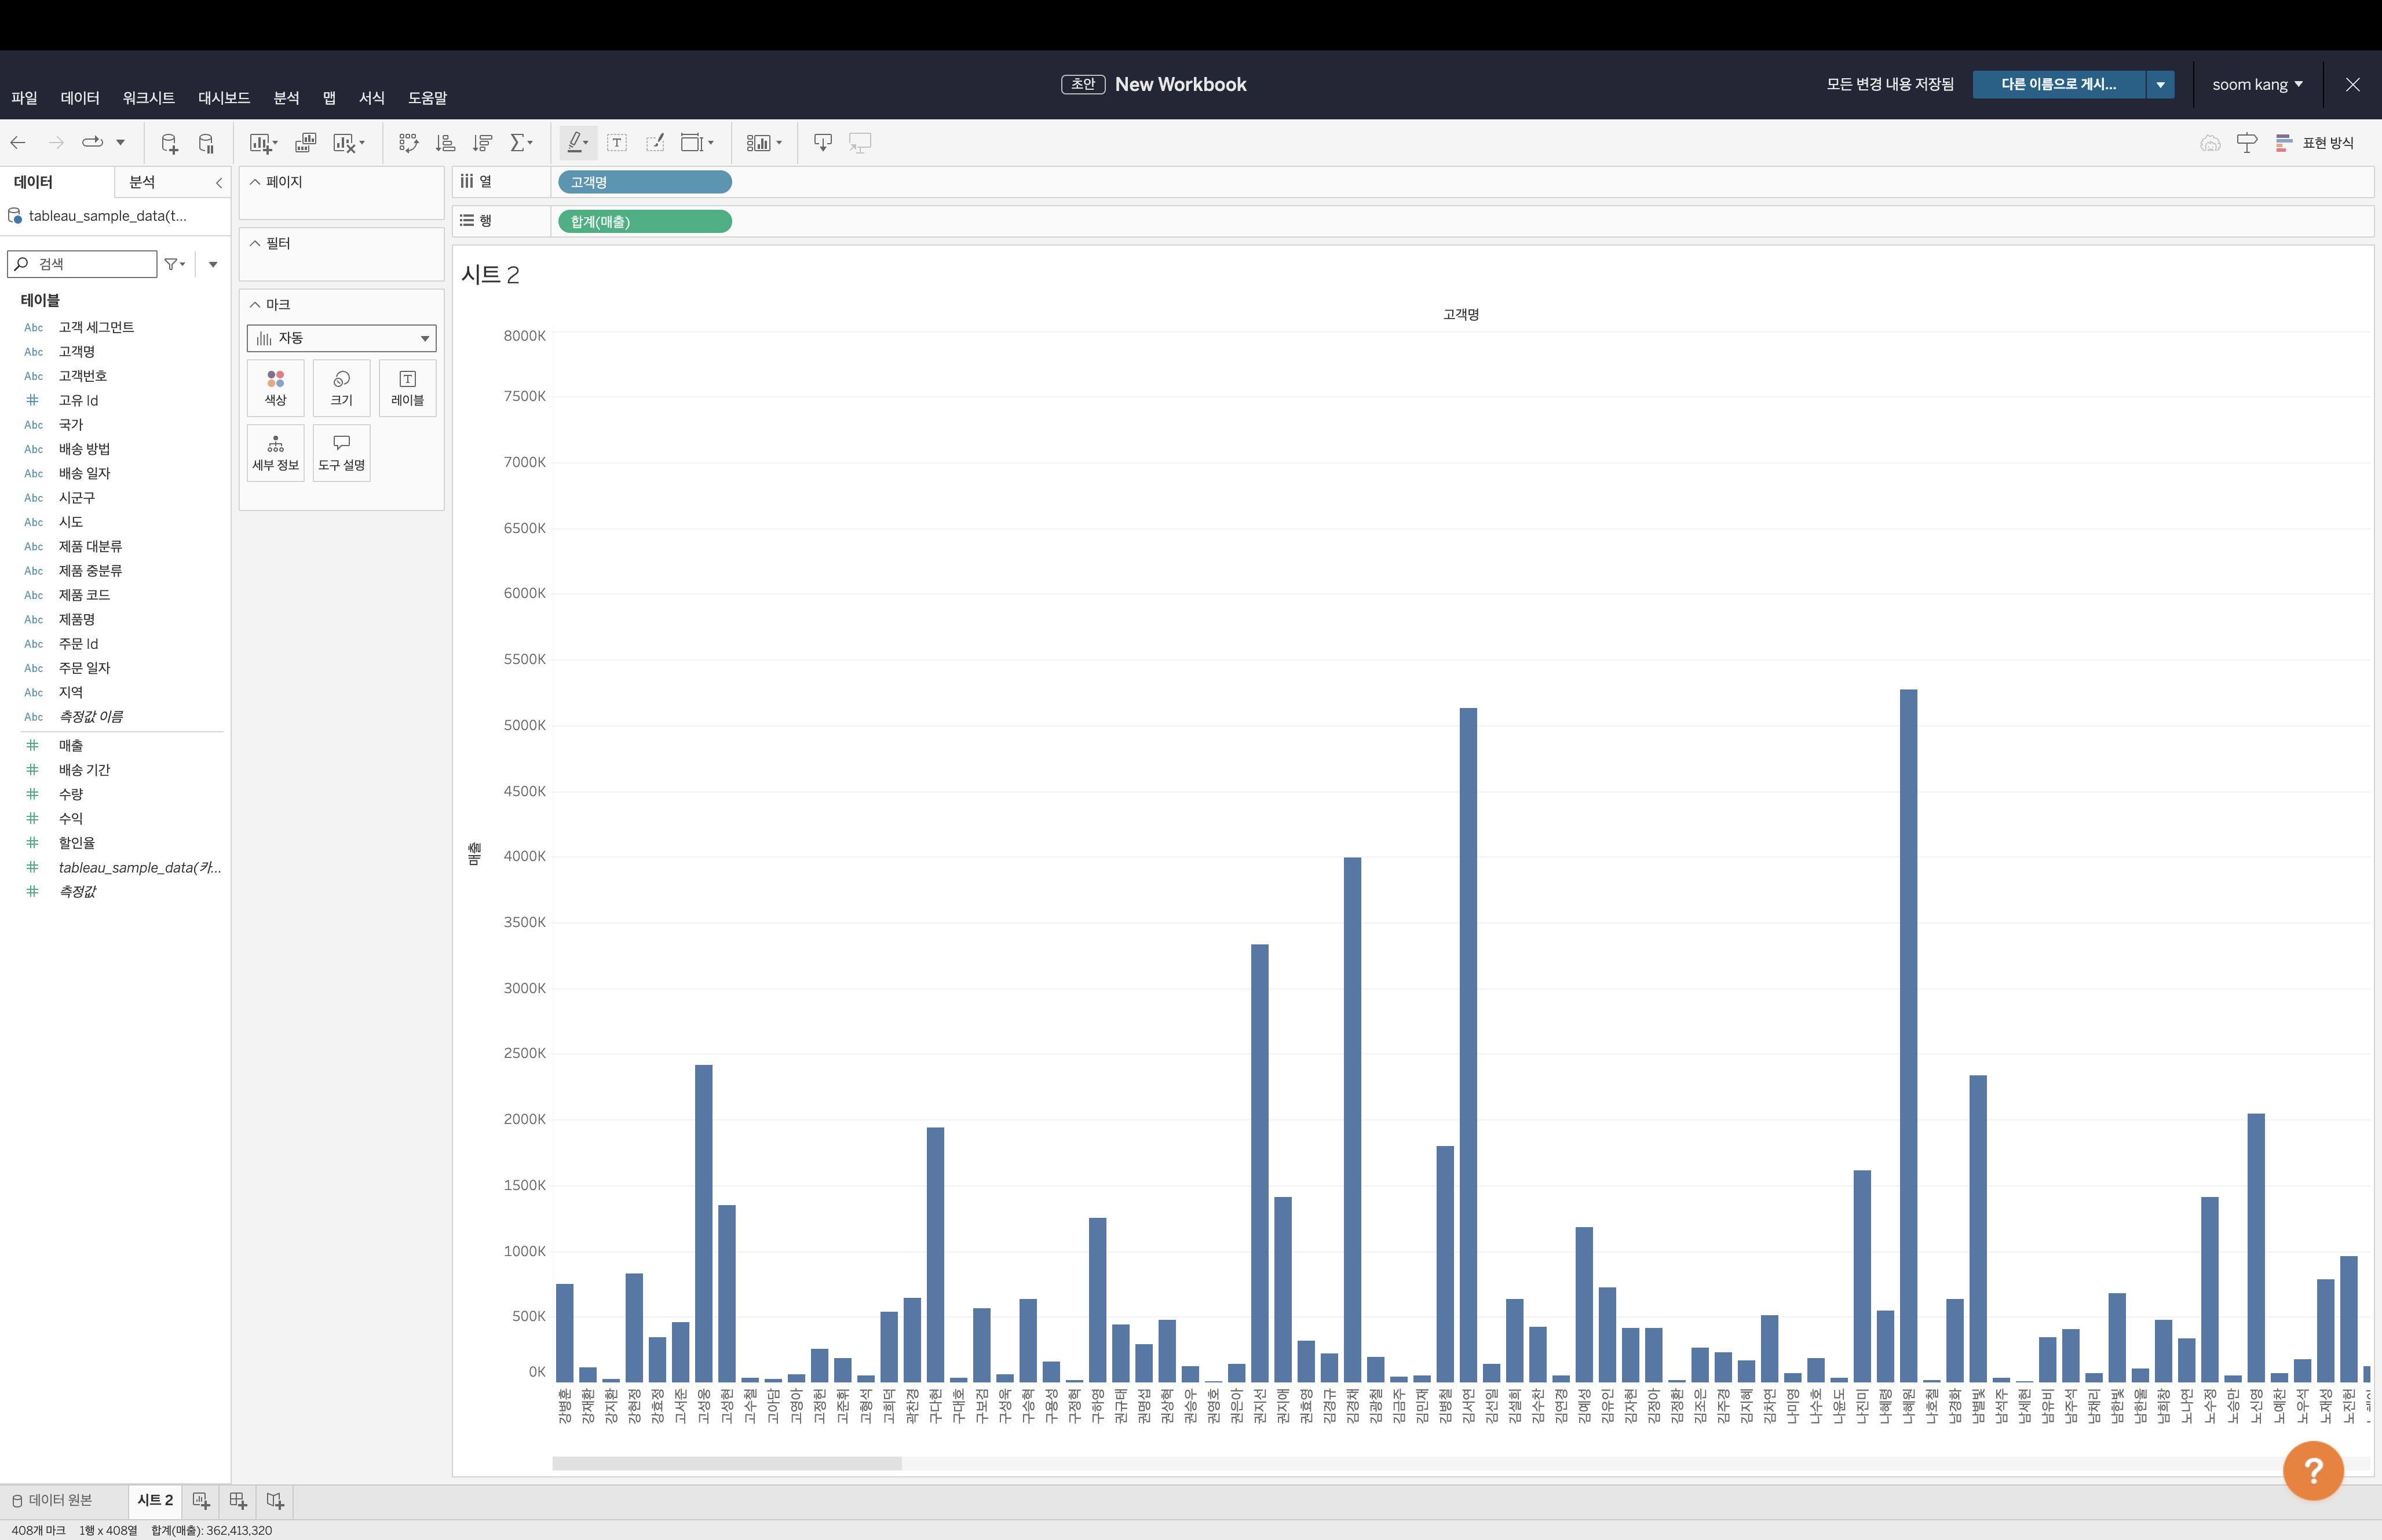
Task: Open the clear sheet dropdown arrow
Action: coord(362,143)
